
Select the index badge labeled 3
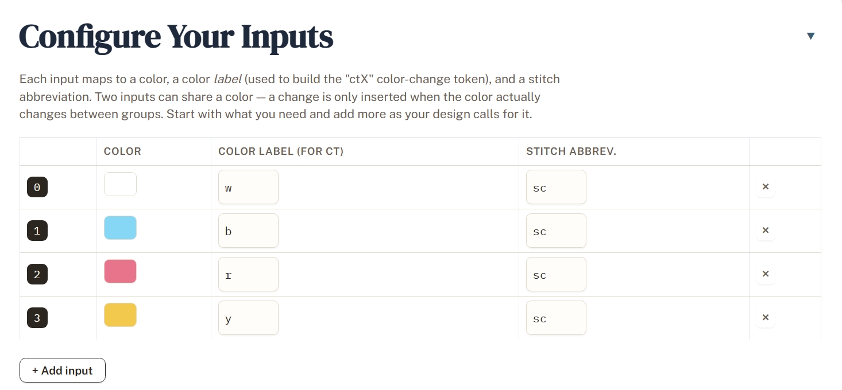(37, 318)
